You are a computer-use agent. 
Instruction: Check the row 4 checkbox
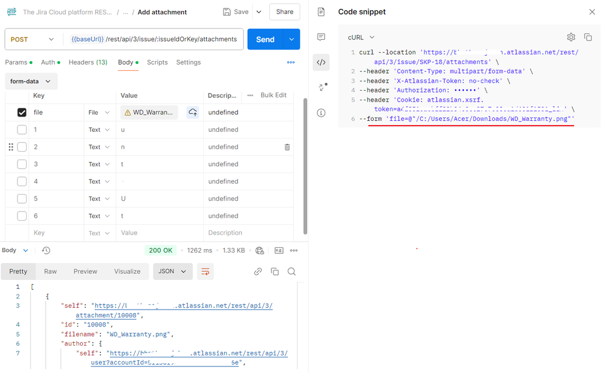[22, 181]
